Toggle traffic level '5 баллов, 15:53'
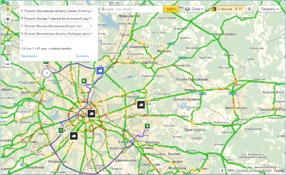Image resolution: width=286 pixels, height=175 pixels. [228, 9]
